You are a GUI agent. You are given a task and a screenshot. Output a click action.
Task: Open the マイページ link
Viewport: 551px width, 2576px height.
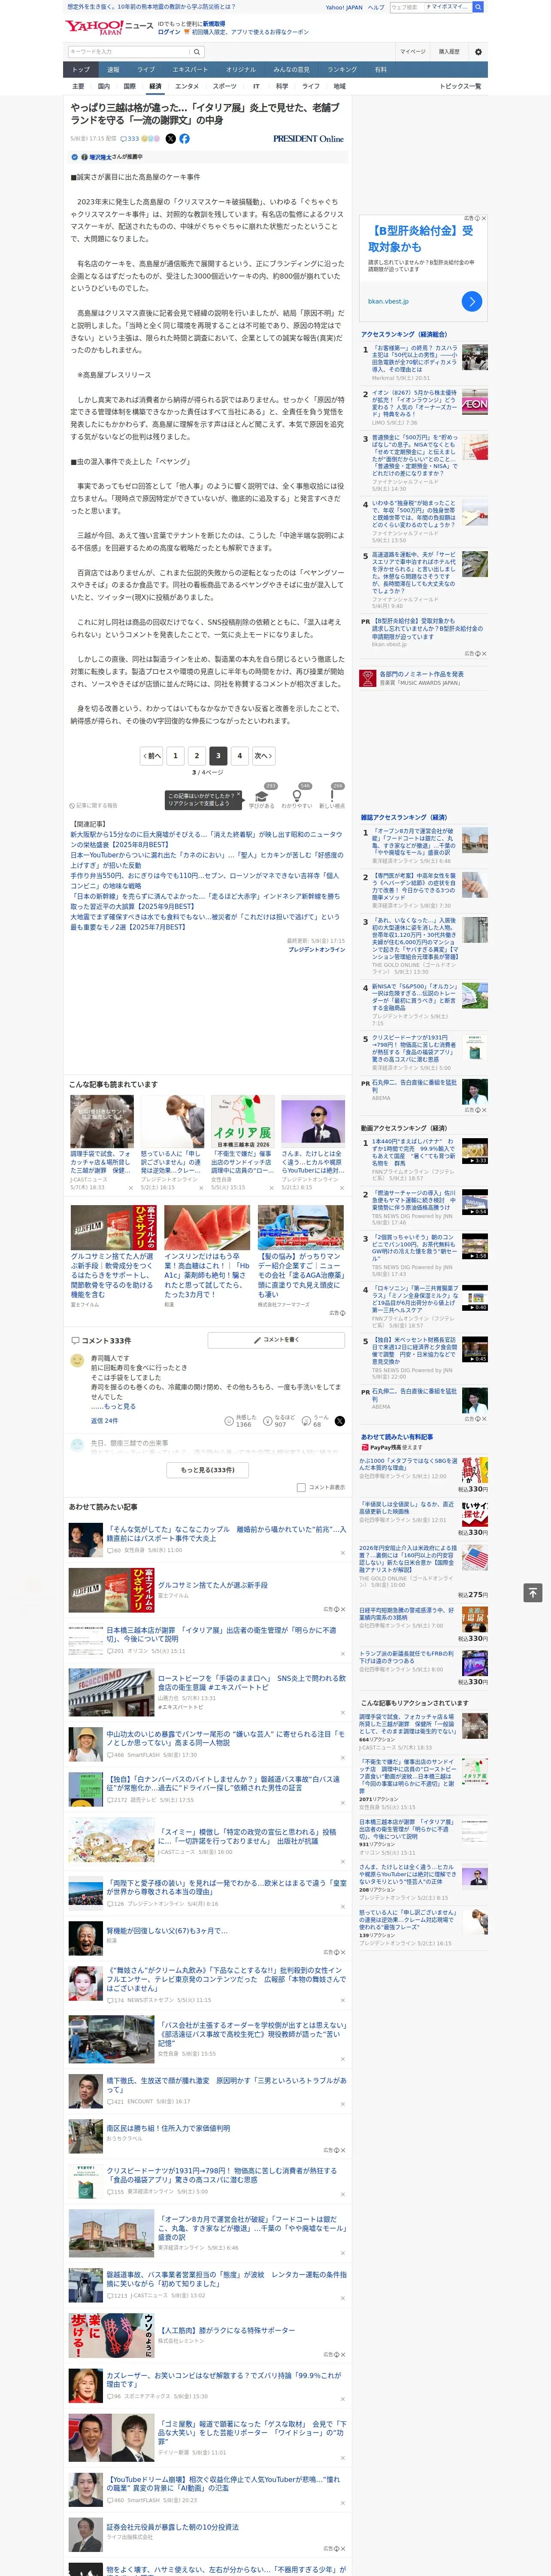(413, 52)
